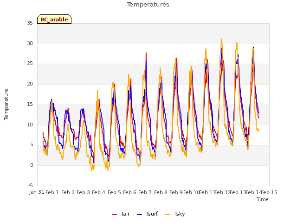
Task: Click the 30 y-axis tick label
Action: pyautogui.click(x=30, y=43)
